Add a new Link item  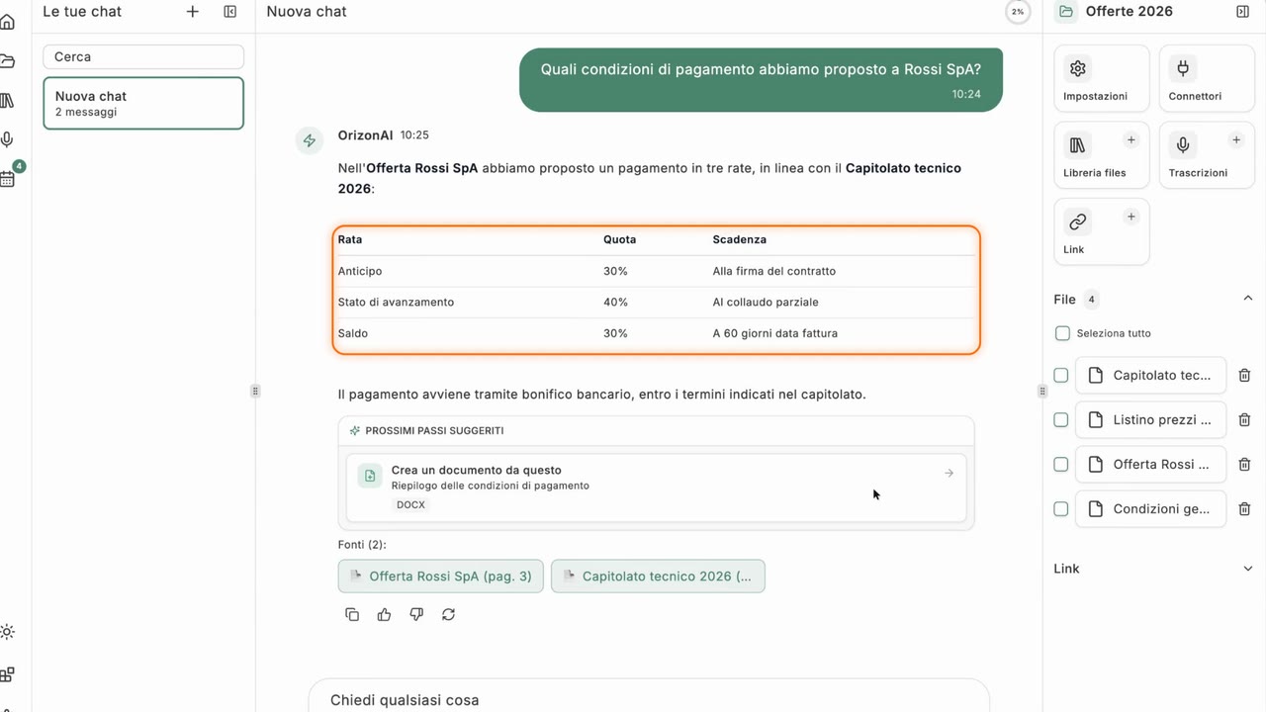1131,217
